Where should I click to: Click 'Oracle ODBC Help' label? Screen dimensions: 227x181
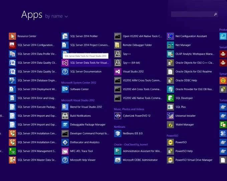[186, 80]
